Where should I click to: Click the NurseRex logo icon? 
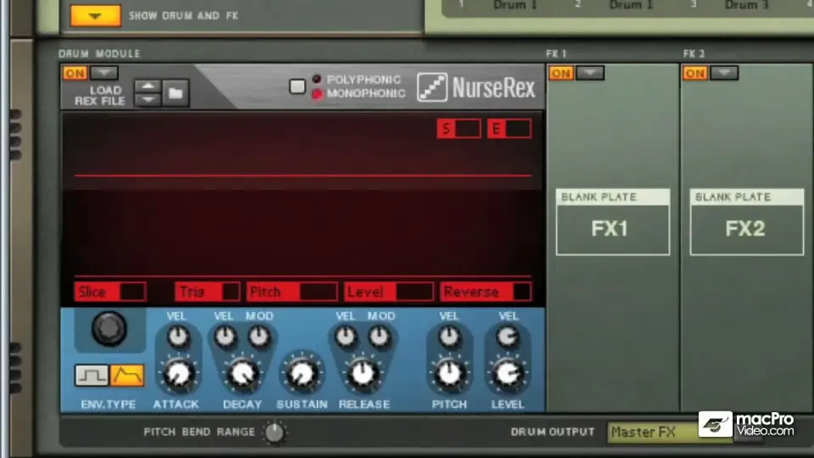(x=432, y=87)
